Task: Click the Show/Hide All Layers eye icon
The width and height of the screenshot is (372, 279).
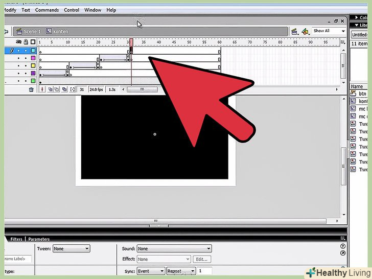Action: (x=18, y=42)
